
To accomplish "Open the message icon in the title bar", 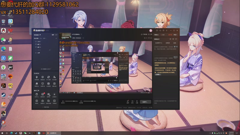I will point(157,31).
